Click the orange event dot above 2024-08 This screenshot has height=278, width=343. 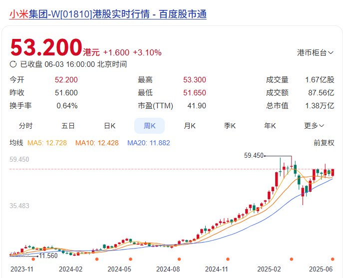tap(179, 259)
